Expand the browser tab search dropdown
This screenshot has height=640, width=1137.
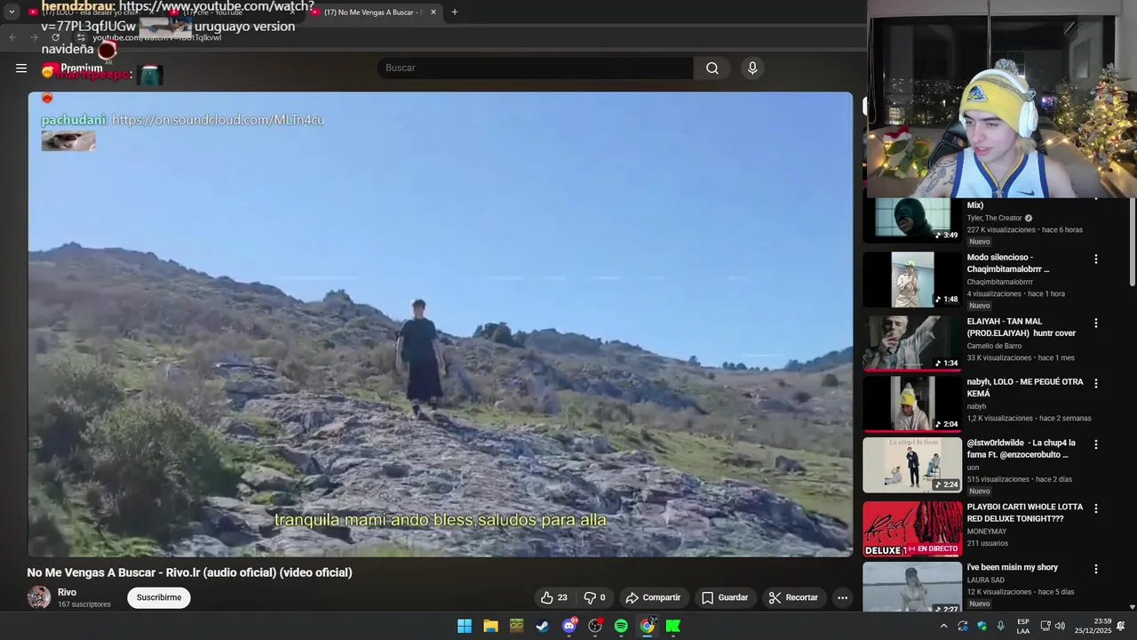click(x=12, y=12)
